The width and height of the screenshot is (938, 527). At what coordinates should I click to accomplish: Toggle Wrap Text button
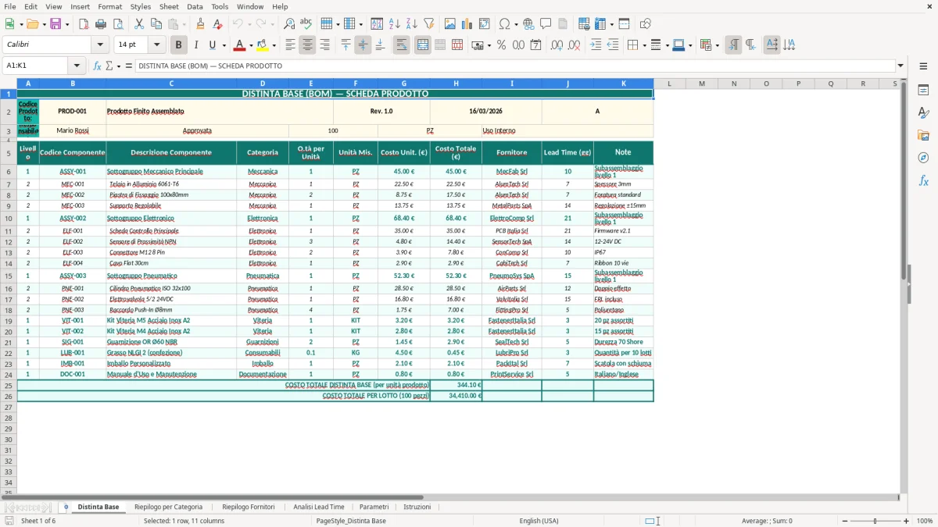pyautogui.click(x=401, y=45)
